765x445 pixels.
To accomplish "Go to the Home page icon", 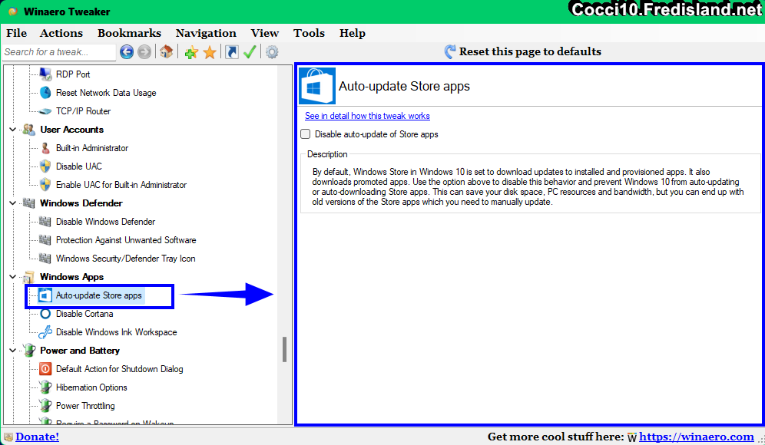I will 167,51.
